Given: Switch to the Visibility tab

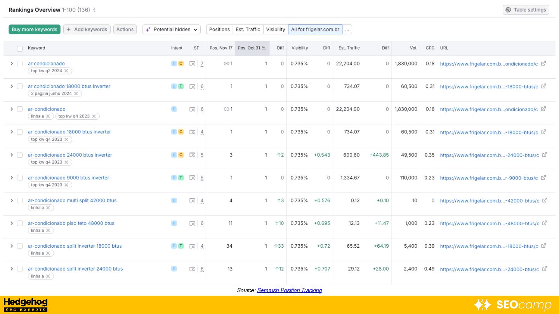Looking at the screenshot, I should tap(276, 29).
